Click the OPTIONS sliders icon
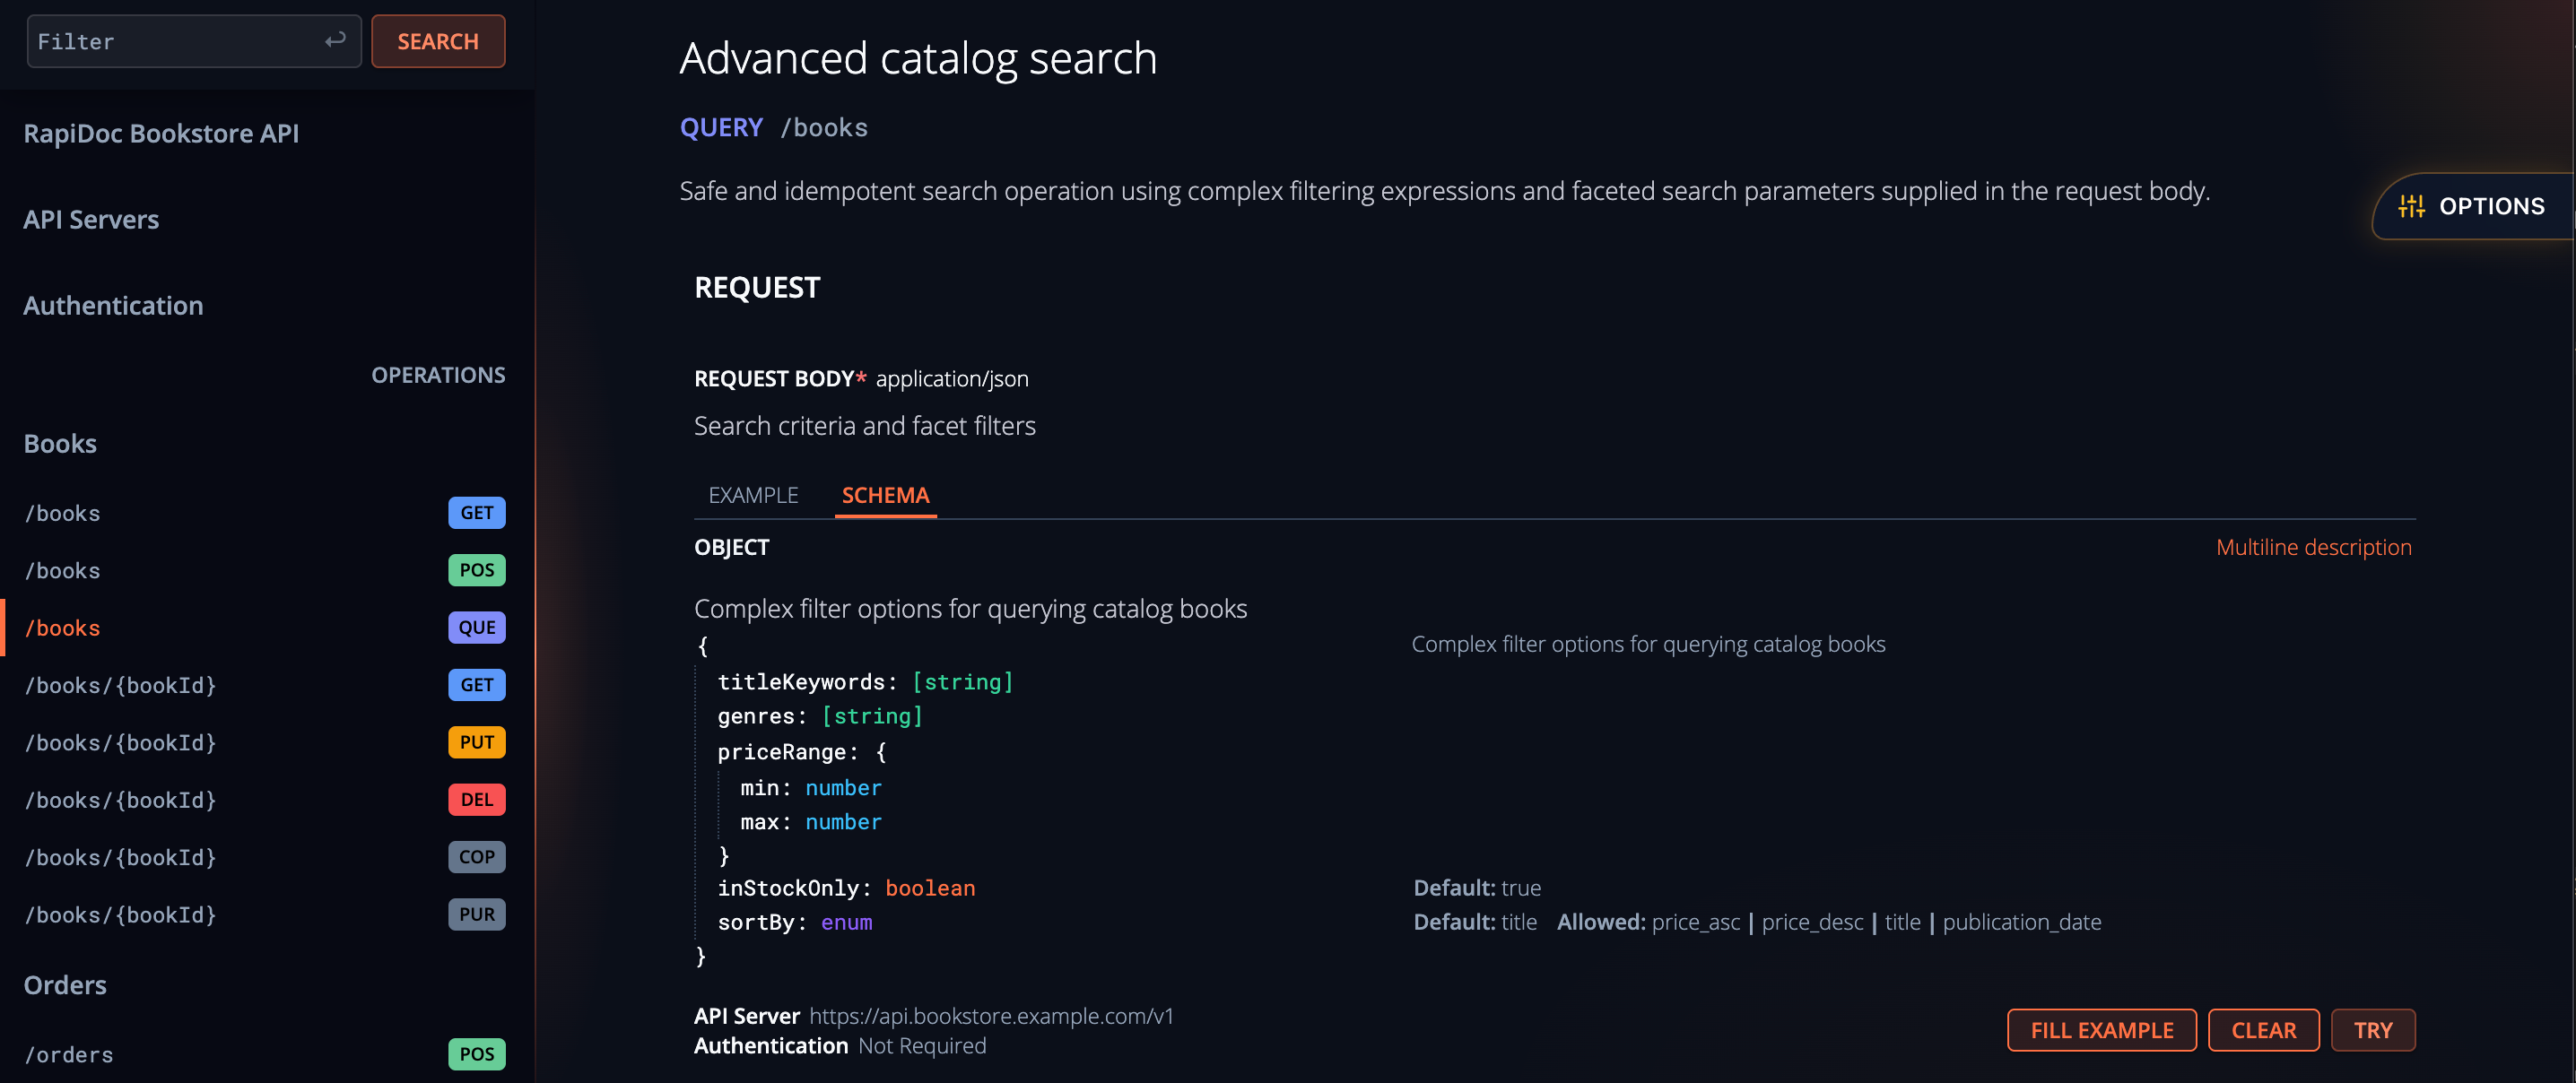 (2411, 206)
